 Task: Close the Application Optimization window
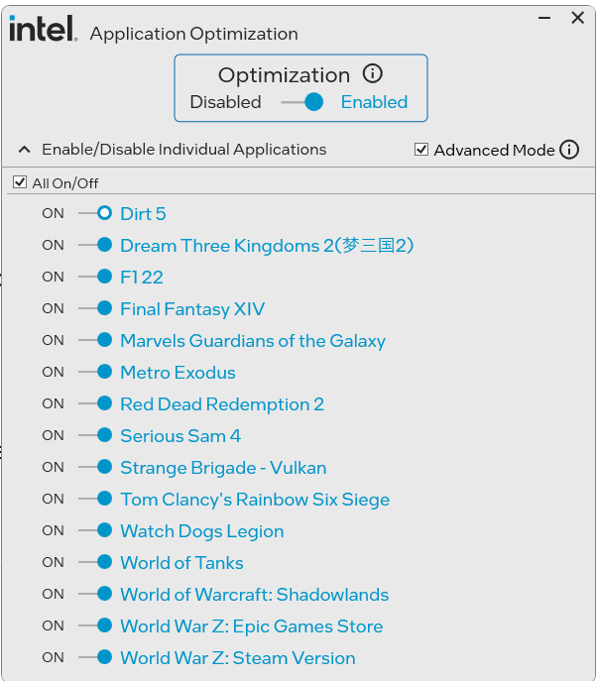coord(577,18)
